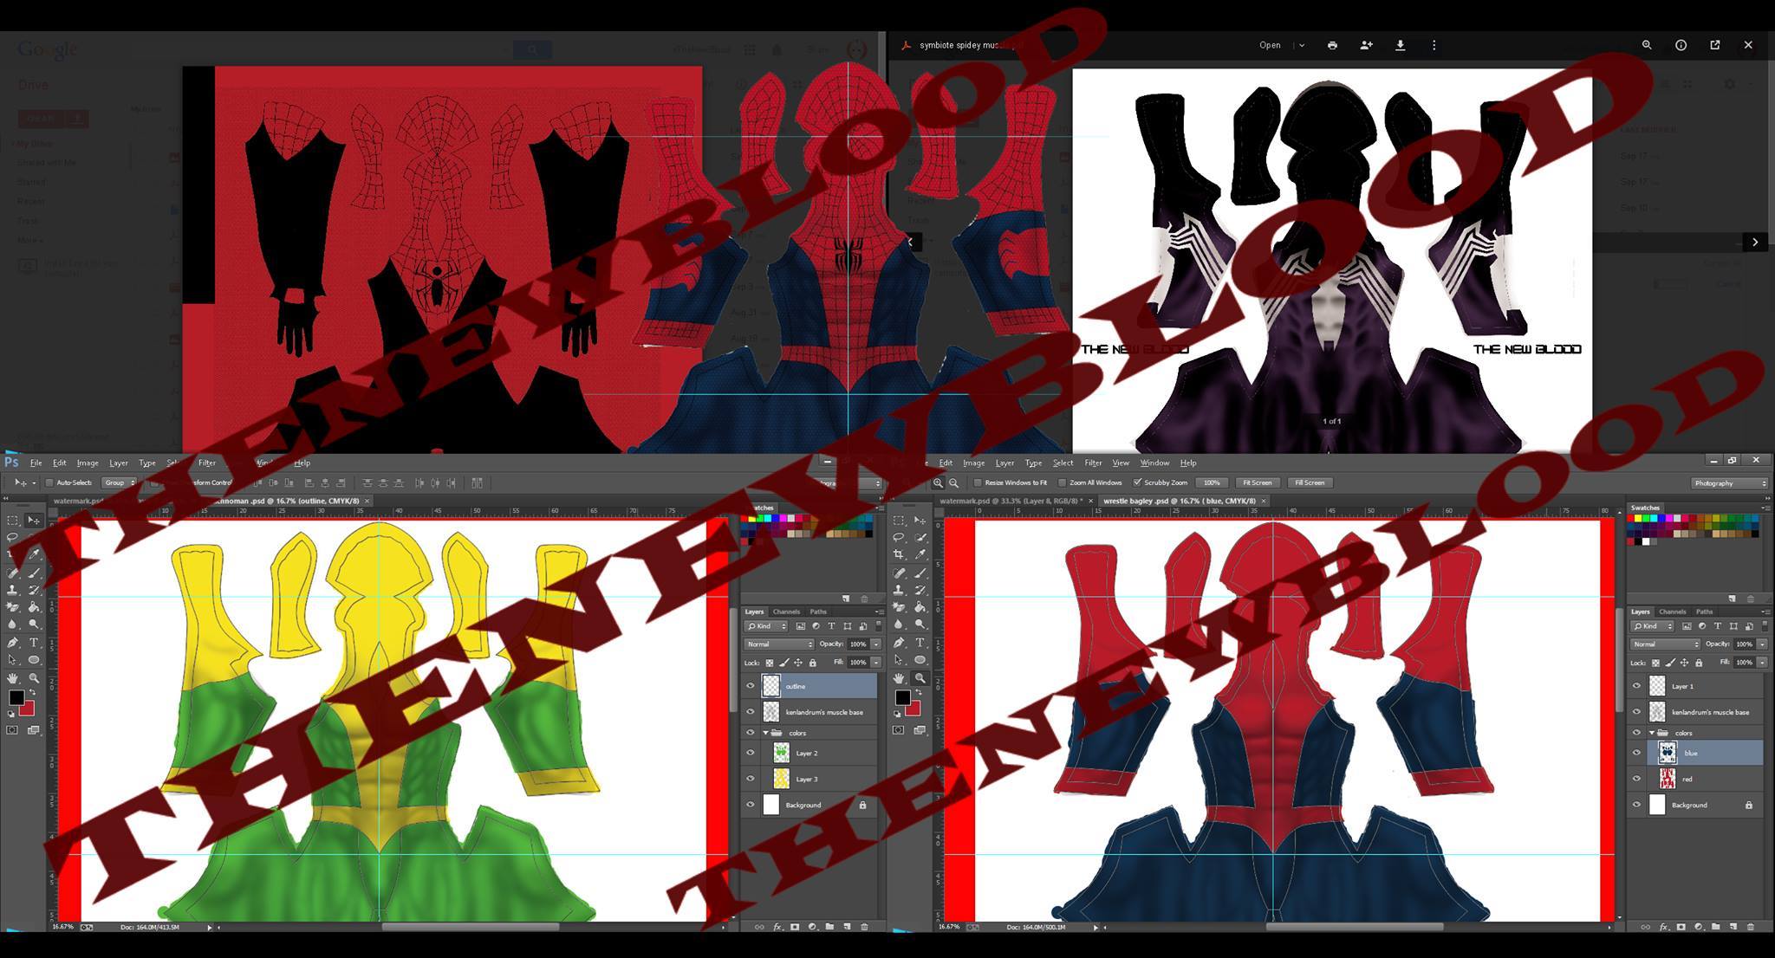Select Type tool in right Photoshop window
Image resolution: width=1775 pixels, height=958 pixels.
click(x=920, y=643)
